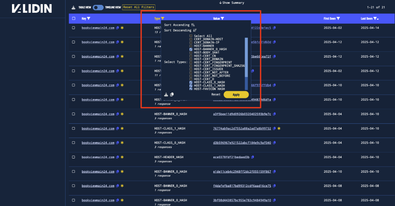The height and width of the screenshot is (206, 395).
Task: Click the Key column header label
Action: click(x=84, y=18)
